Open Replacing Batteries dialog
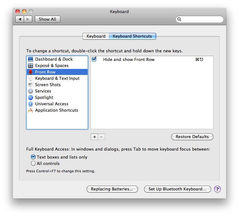The height and width of the screenshot is (216, 239). (112, 189)
